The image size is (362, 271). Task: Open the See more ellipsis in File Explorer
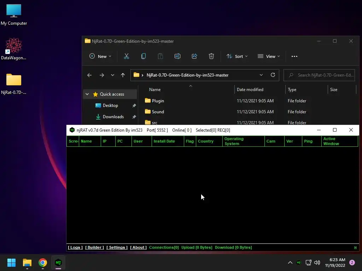pyautogui.click(x=294, y=56)
